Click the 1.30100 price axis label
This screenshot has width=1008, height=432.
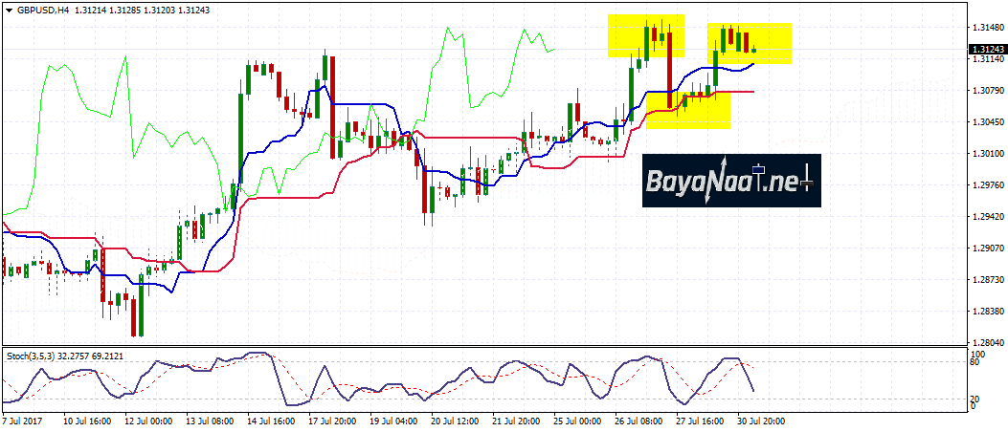click(x=987, y=153)
